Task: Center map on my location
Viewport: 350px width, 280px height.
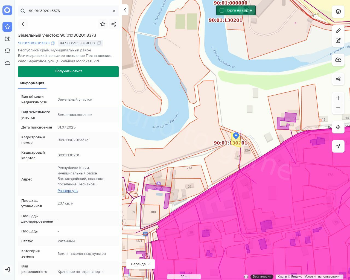Action: tap(338, 146)
